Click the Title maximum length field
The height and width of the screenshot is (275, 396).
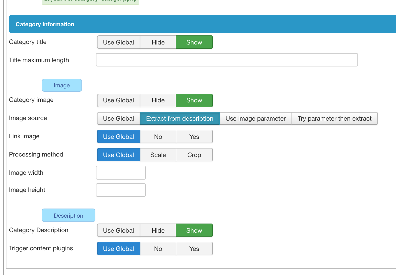[227, 60]
